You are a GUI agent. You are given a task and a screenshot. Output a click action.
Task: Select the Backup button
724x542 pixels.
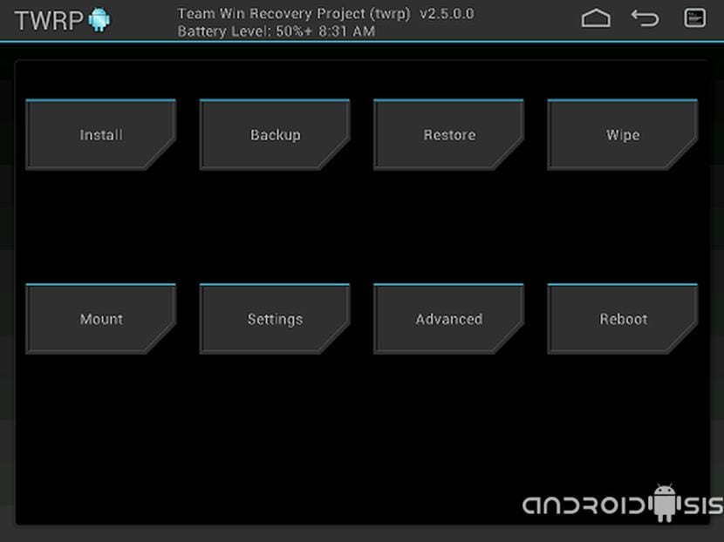pos(275,135)
